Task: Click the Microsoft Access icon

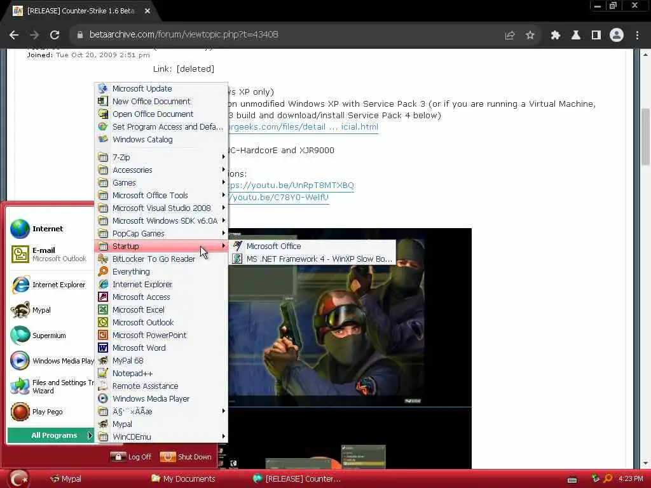Action: point(103,297)
